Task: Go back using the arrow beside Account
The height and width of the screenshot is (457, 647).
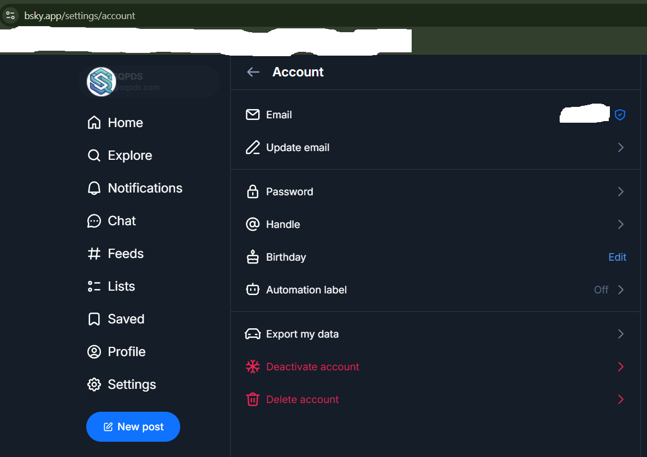Action: [x=253, y=72]
